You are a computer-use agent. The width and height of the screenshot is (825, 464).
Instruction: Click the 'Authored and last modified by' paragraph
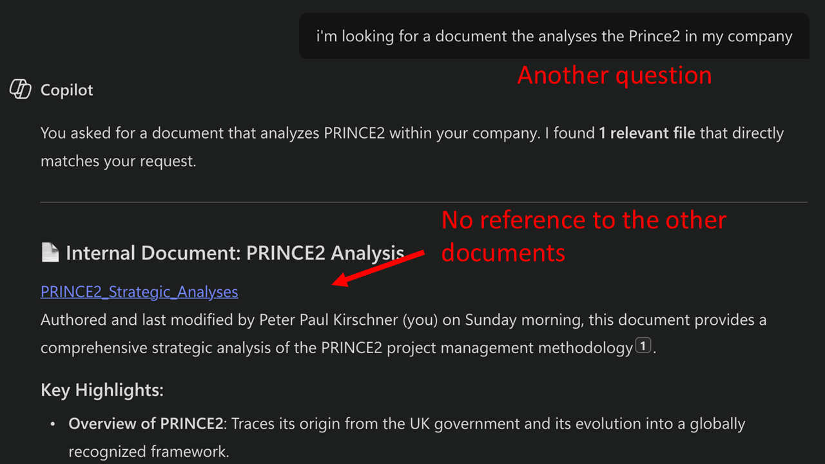(403, 334)
